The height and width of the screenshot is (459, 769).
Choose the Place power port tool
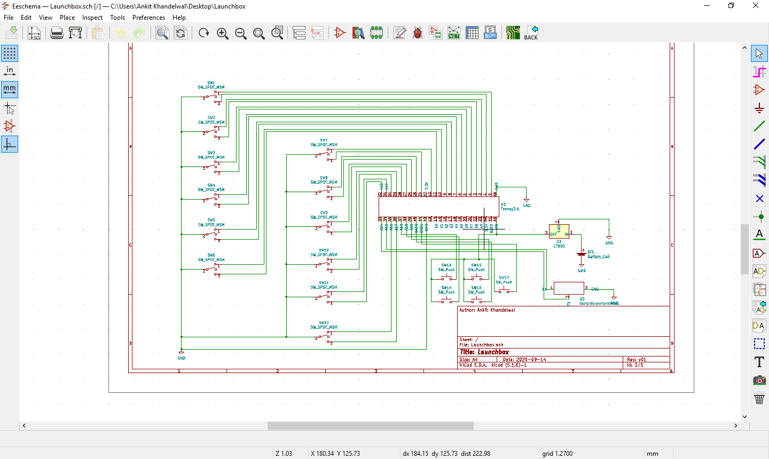[x=759, y=108]
